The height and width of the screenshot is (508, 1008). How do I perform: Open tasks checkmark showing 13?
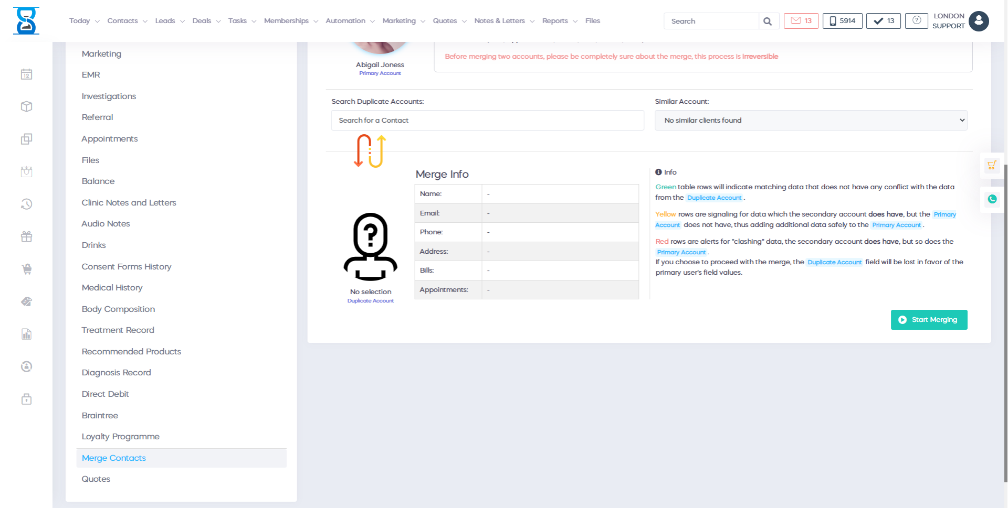pos(883,21)
